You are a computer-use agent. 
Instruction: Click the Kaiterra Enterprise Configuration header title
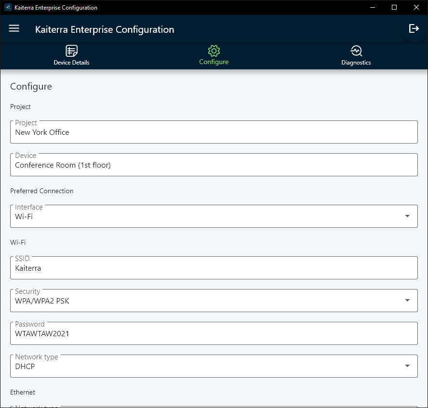click(x=105, y=29)
